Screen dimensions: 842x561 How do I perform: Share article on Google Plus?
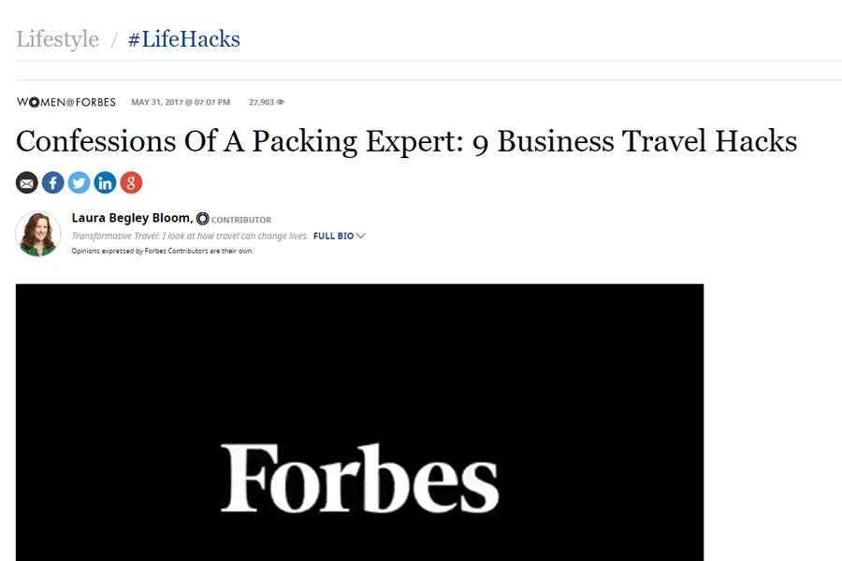click(x=132, y=183)
